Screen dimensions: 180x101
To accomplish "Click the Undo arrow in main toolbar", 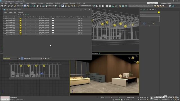I will [x=2, y=6].
